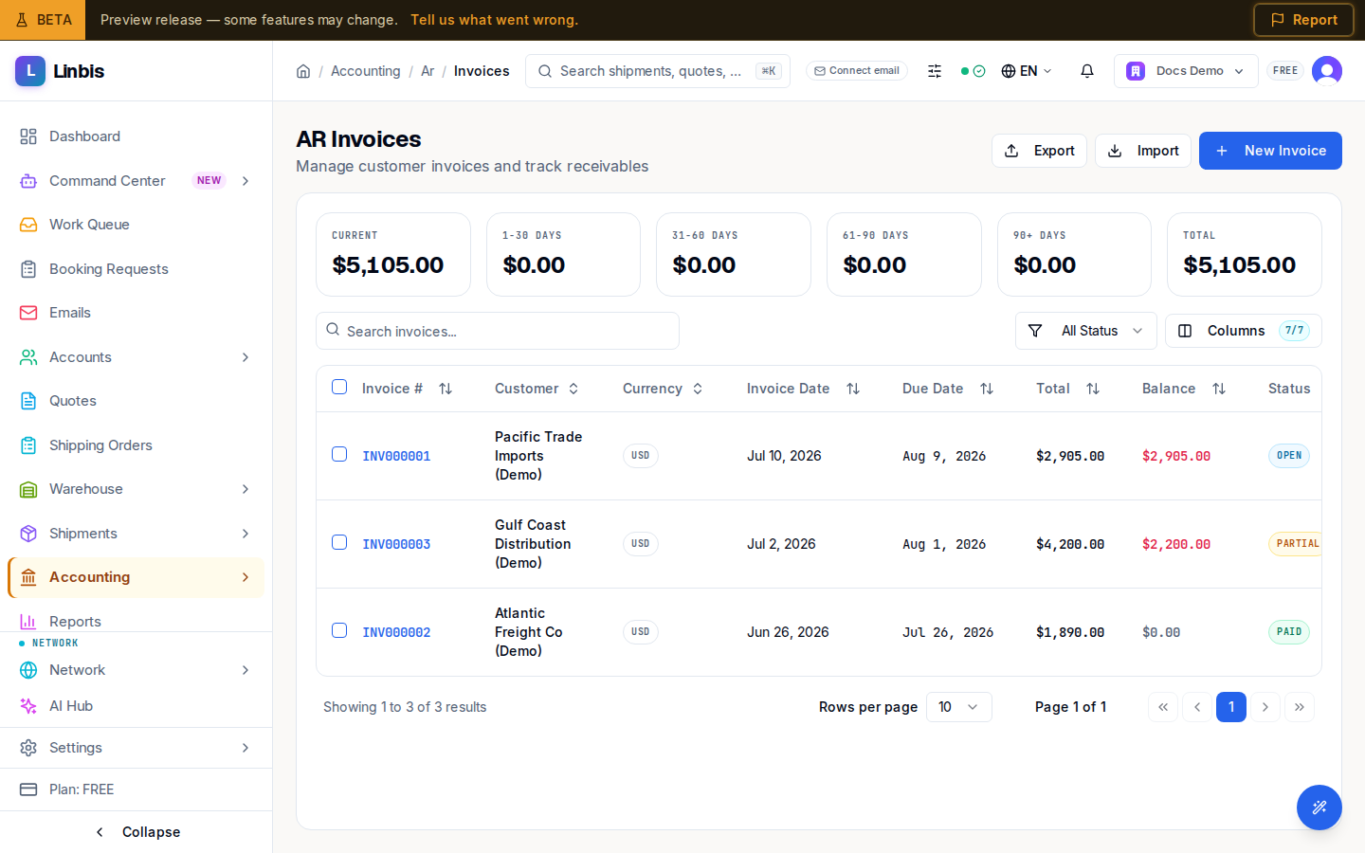Sort by Due Date column arrows
Viewport: 1365px width, 853px height.
(x=987, y=389)
